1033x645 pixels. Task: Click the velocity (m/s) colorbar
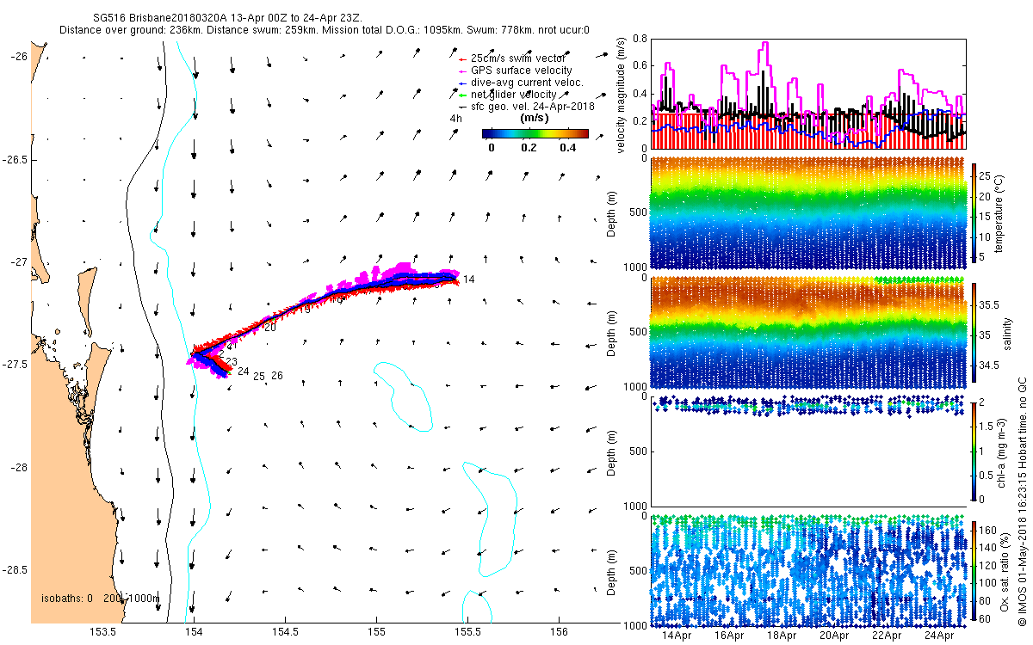click(535, 133)
